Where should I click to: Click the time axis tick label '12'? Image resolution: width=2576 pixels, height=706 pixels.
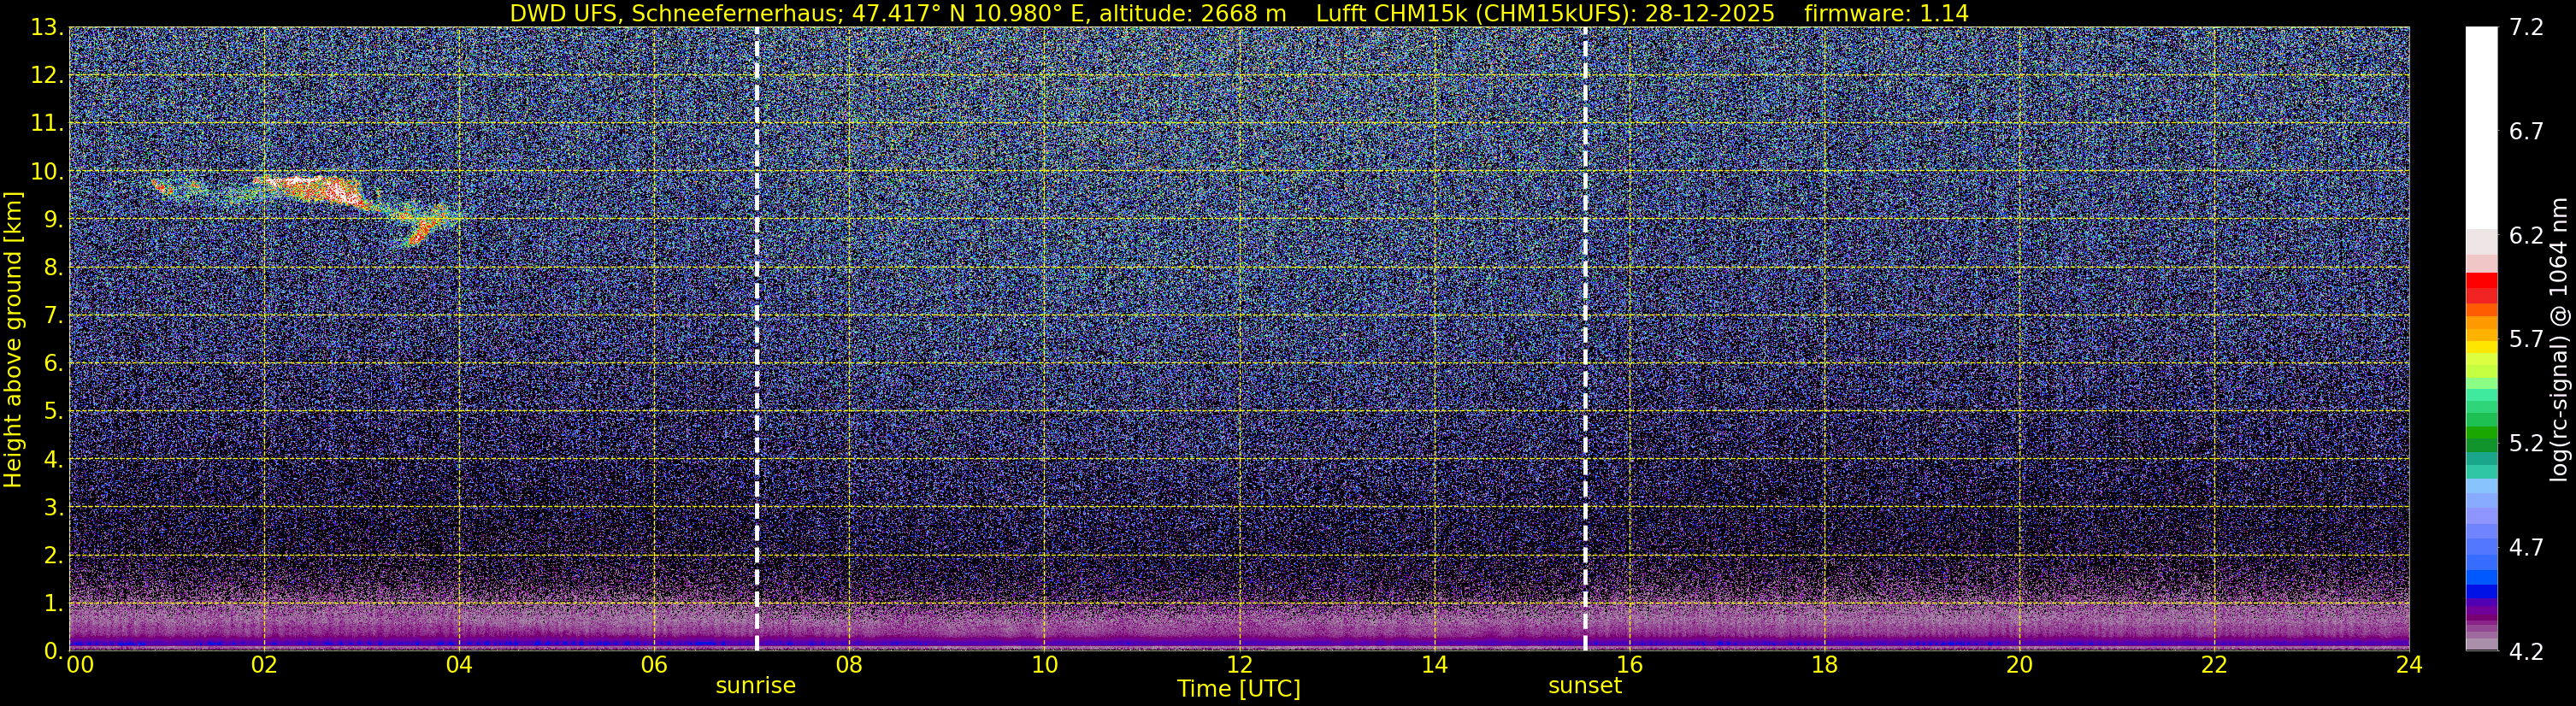pyautogui.click(x=1239, y=665)
